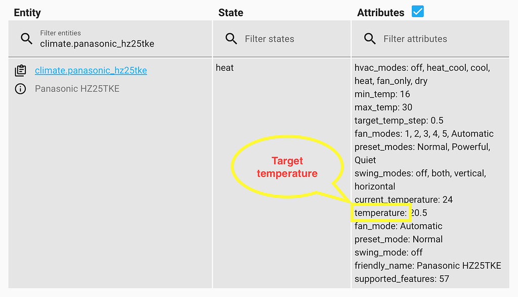Click the supported_features: 57 attribute
Viewport: 518px width, 297px height.
coord(402,279)
